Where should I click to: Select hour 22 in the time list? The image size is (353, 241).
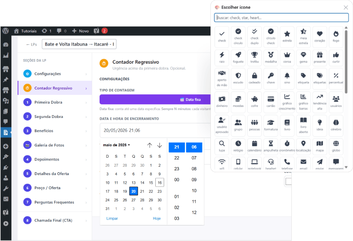pyautogui.click(x=177, y=158)
